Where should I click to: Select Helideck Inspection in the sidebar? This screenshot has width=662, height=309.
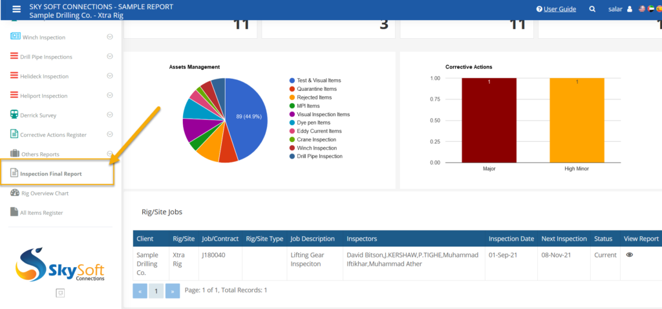point(45,76)
